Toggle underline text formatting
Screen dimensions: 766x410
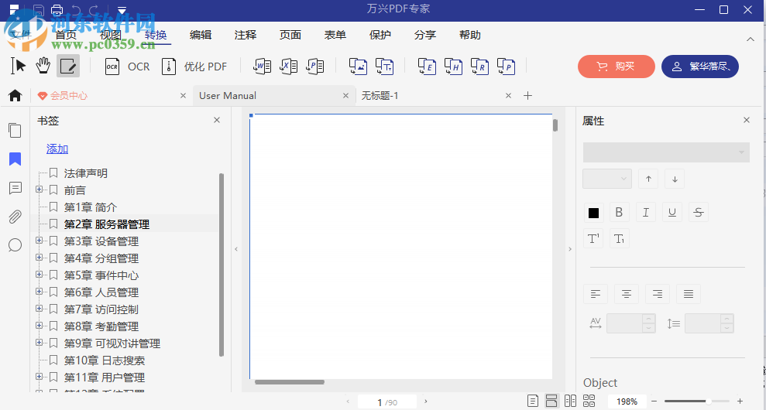point(672,212)
